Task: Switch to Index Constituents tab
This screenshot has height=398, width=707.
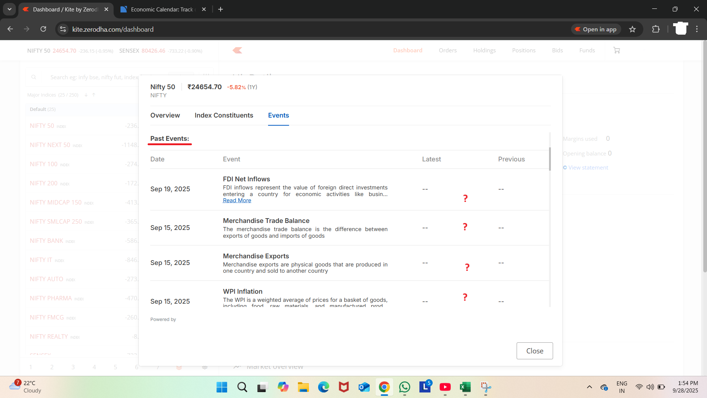Action: pyautogui.click(x=224, y=115)
